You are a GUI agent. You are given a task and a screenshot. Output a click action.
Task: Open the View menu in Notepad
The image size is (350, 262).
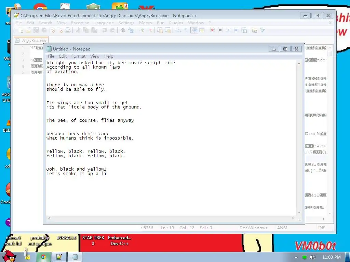95,56
